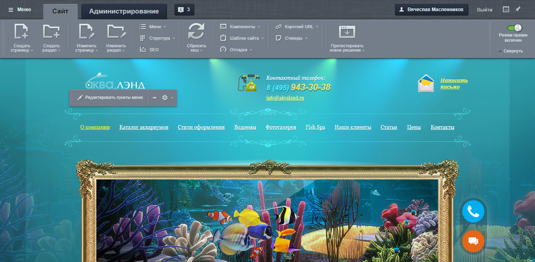Expand the Создать раздел dropdown arrow
The height and width of the screenshot is (262, 535).
pyautogui.click(x=59, y=51)
